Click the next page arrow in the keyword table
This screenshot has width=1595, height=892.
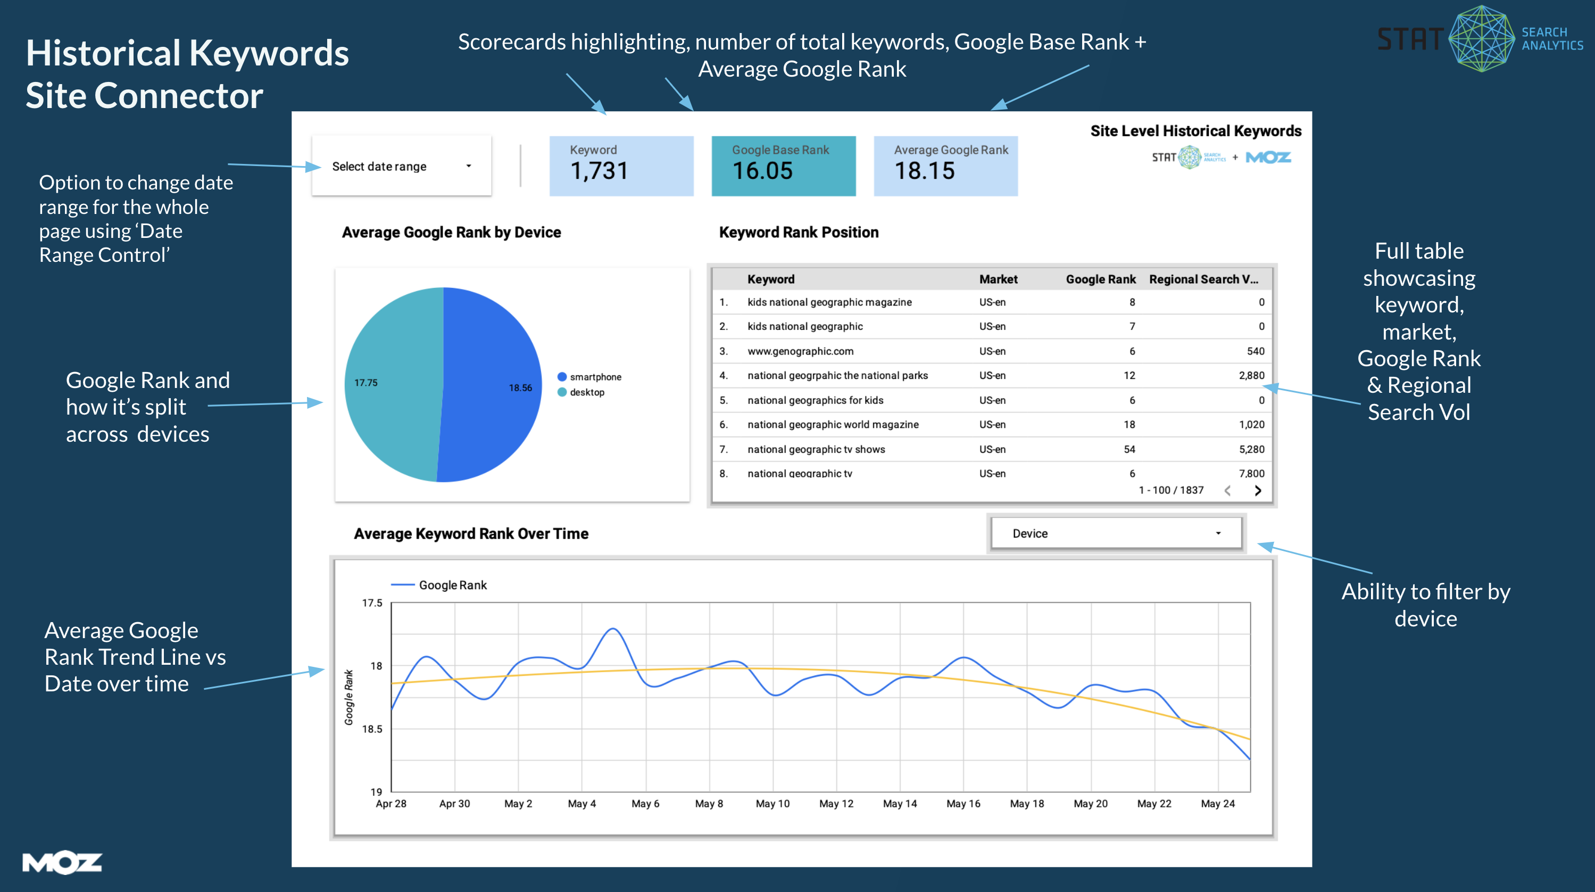(x=1259, y=490)
